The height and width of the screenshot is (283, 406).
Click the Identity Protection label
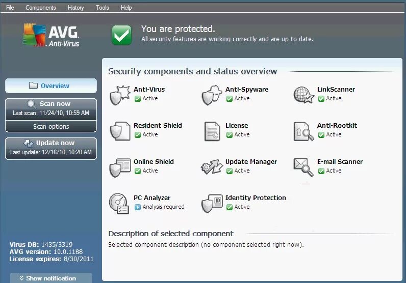tap(256, 197)
